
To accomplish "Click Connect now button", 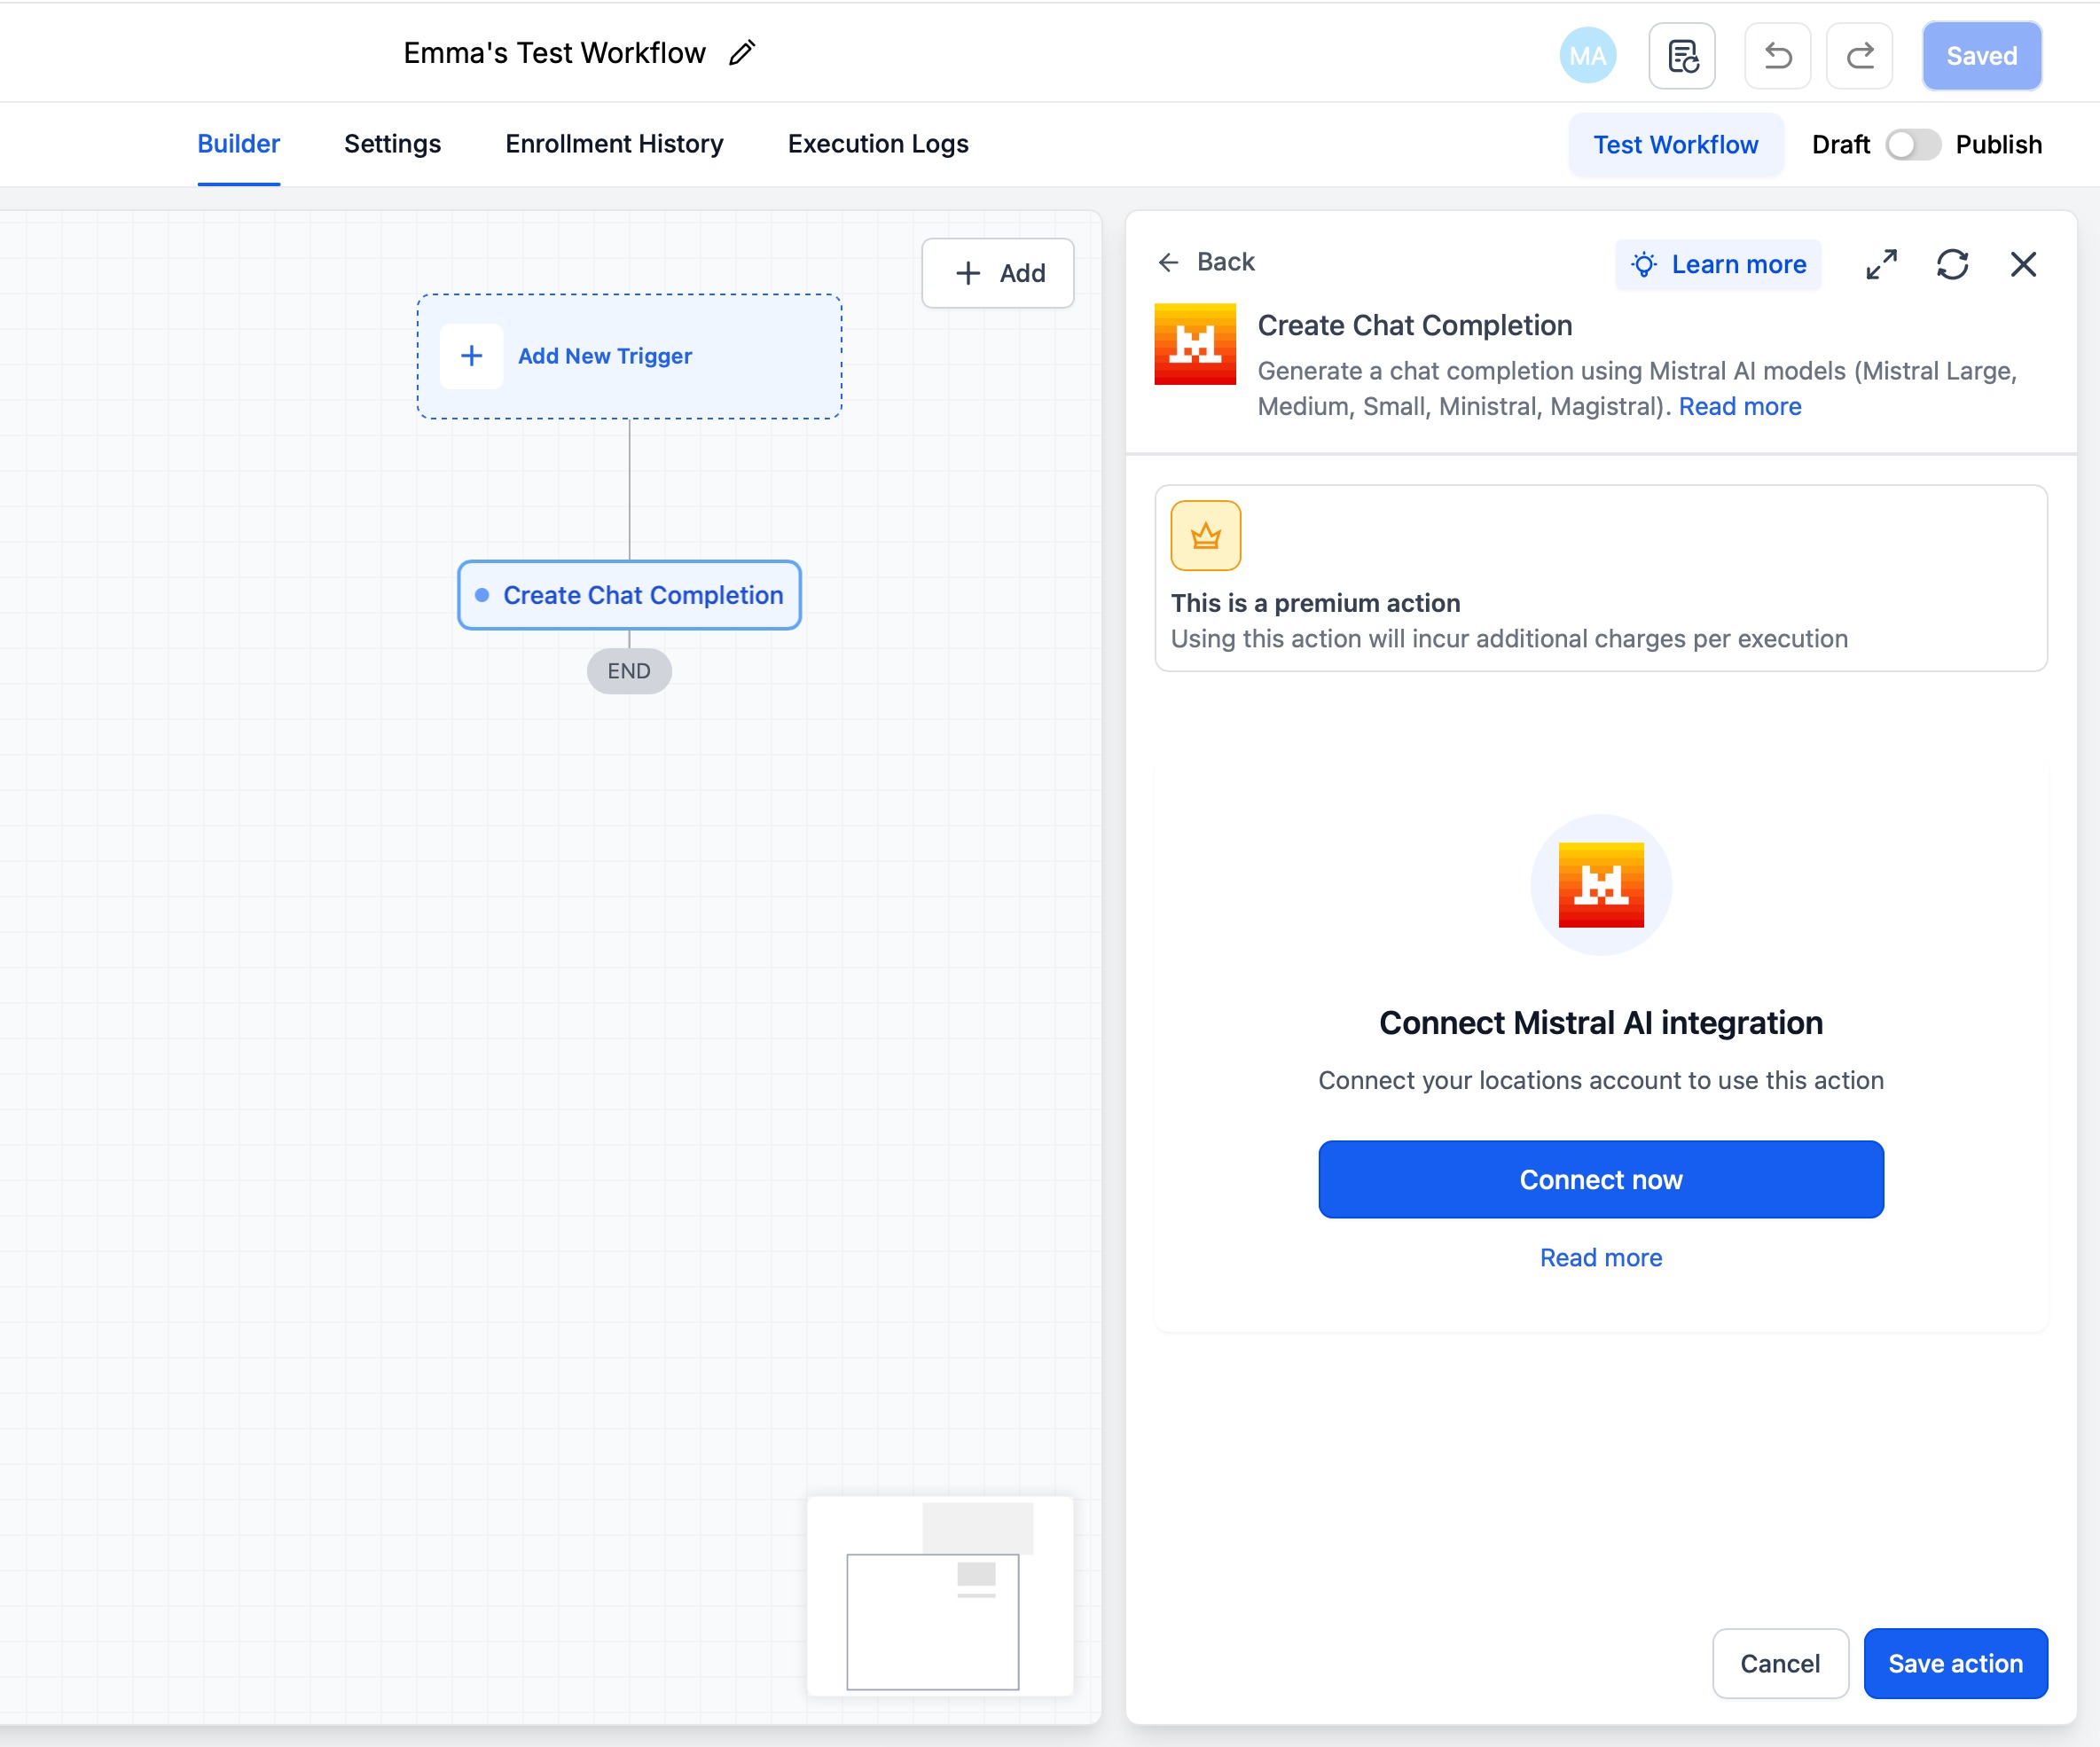I will (x=1601, y=1180).
